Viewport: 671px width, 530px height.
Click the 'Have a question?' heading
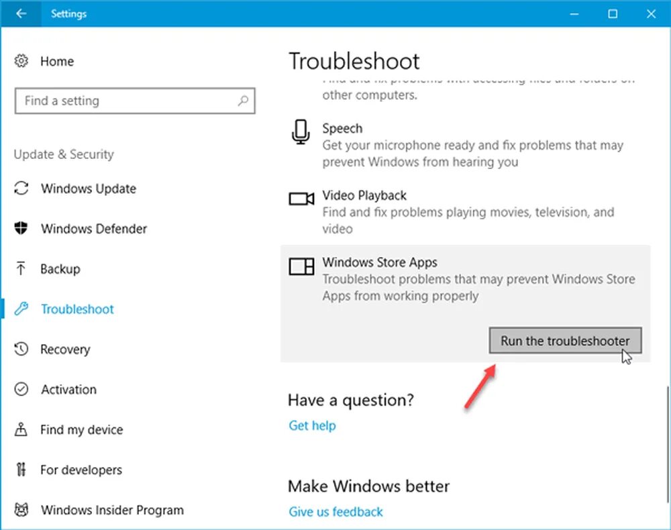[x=351, y=401]
